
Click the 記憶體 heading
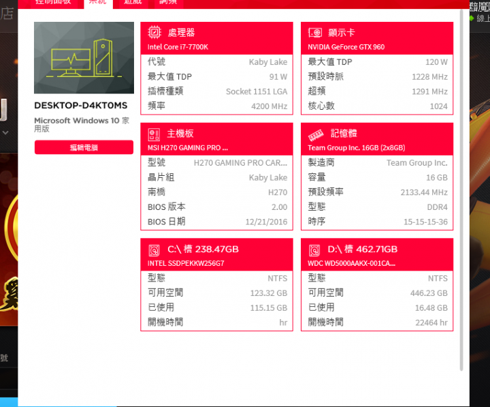pos(344,134)
